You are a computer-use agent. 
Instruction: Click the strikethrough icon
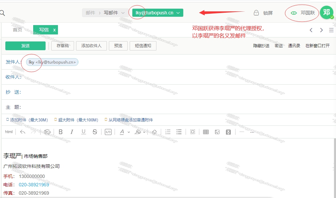tap(95, 132)
